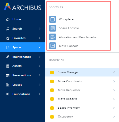Image resolution: width=119 pixels, height=122 pixels.
Task: Expand the Occupancy arrow
Action: pos(114,117)
